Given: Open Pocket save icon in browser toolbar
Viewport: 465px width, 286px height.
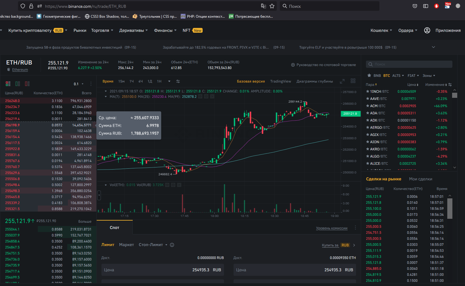Looking at the screenshot, I should pos(415,6).
